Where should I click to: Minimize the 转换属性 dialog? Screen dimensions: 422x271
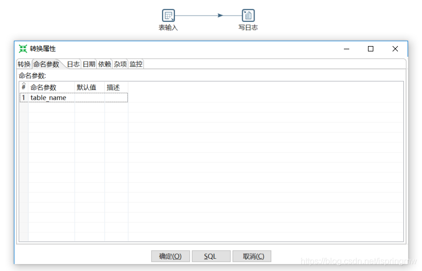[x=347, y=49]
